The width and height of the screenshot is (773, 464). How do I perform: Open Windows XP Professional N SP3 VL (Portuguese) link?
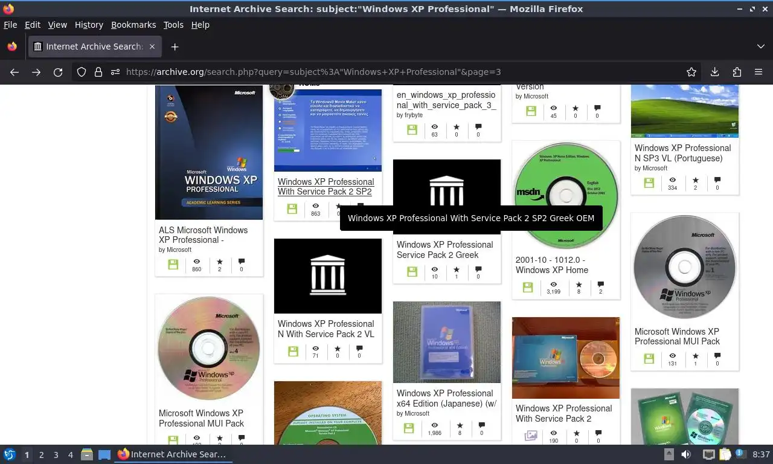[x=682, y=153]
